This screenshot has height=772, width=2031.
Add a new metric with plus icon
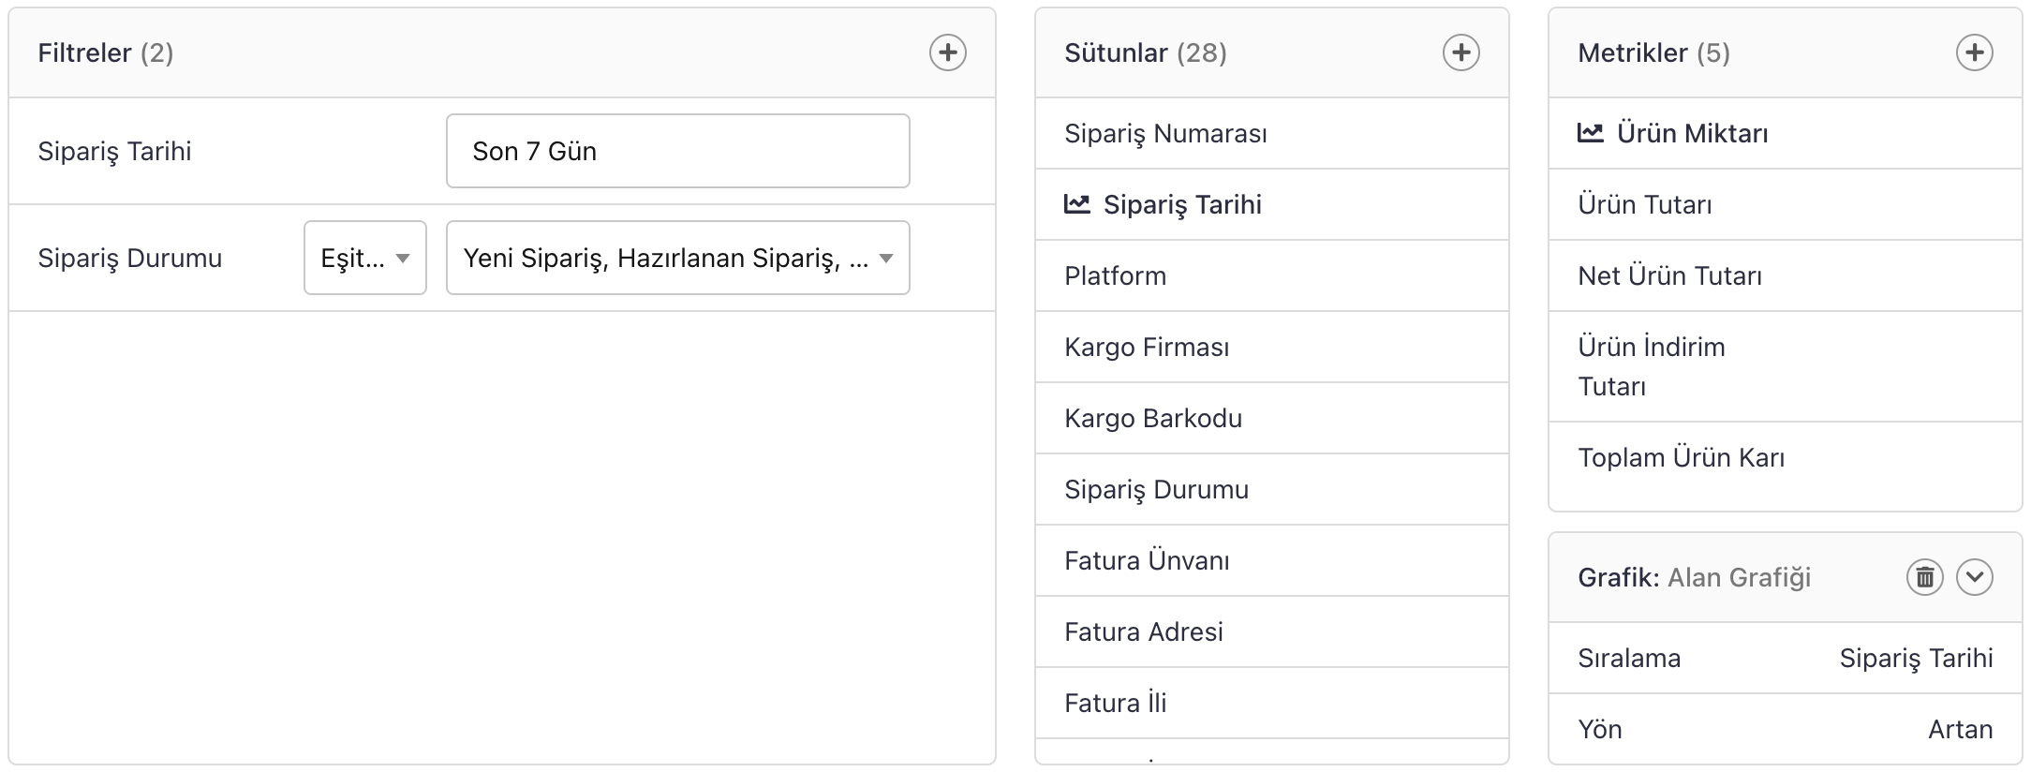tap(1974, 52)
